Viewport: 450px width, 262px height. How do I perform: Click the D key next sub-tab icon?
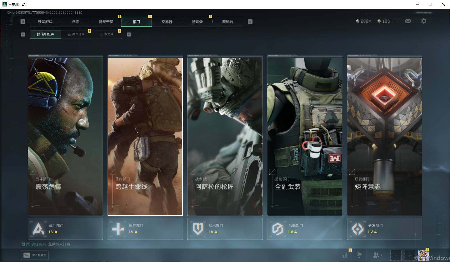click(x=129, y=34)
